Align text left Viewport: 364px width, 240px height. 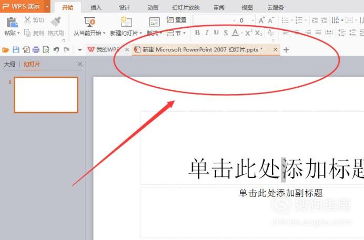[x=286, y=33]
